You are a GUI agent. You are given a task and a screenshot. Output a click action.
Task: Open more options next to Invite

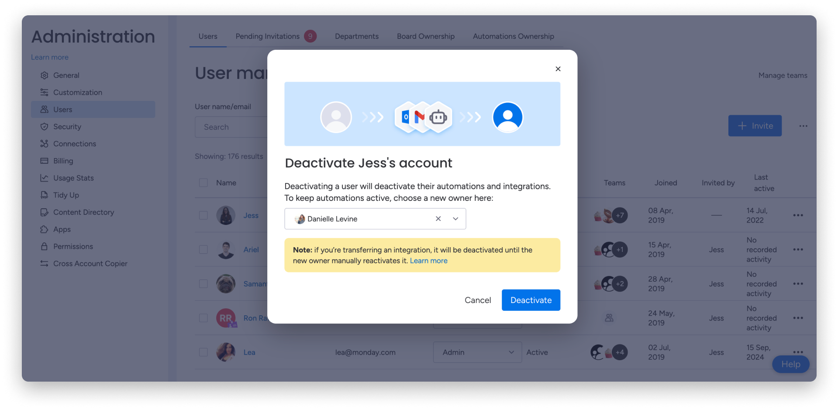pyautogui.click(x=803, y=126)
